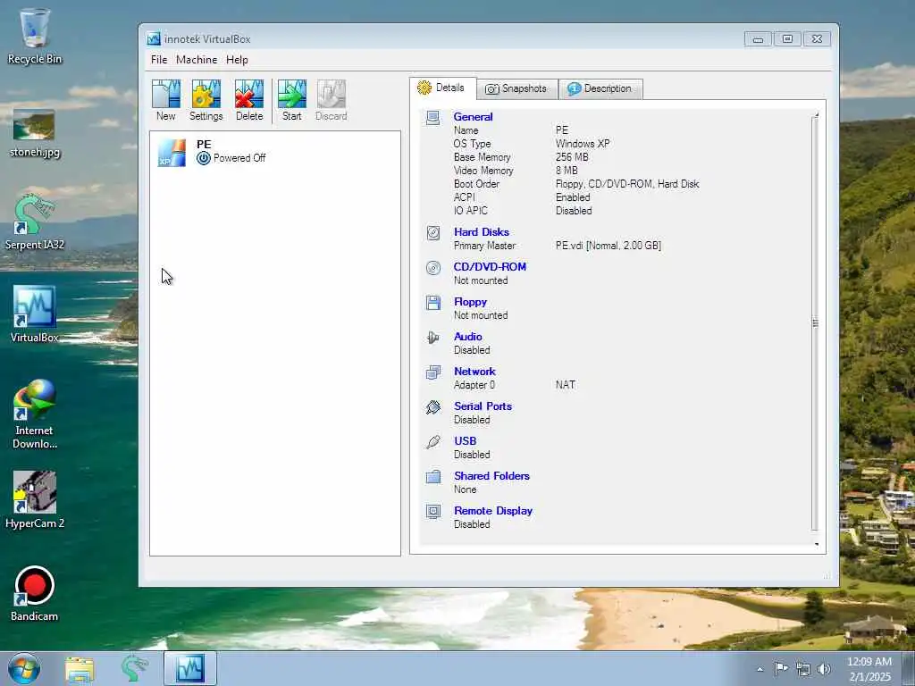Click the Powered Off status icon
The image size is (915, 686).
pos(203,158)
